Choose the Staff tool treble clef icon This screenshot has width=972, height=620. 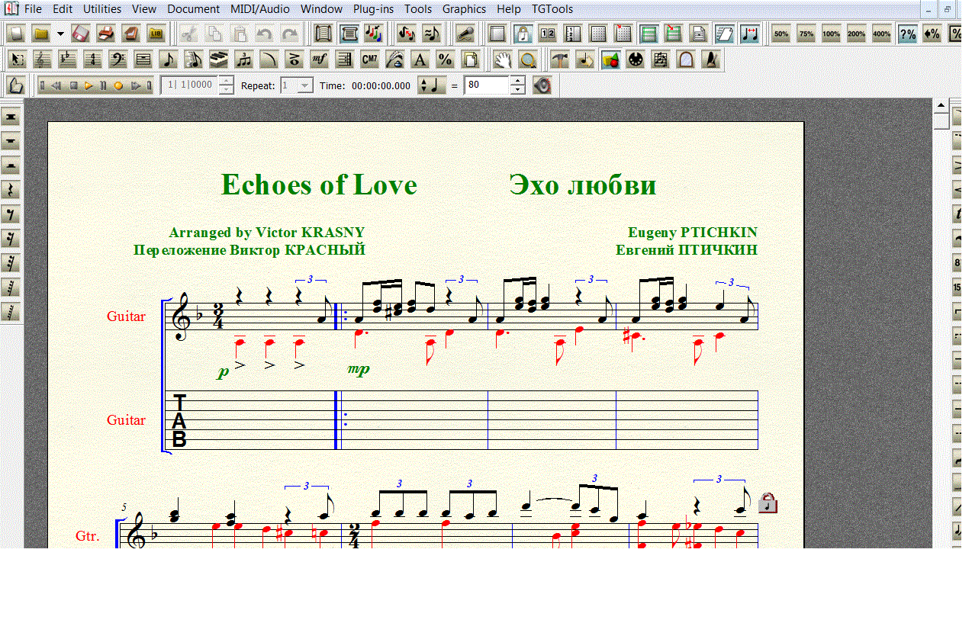(x=43, y=59)
